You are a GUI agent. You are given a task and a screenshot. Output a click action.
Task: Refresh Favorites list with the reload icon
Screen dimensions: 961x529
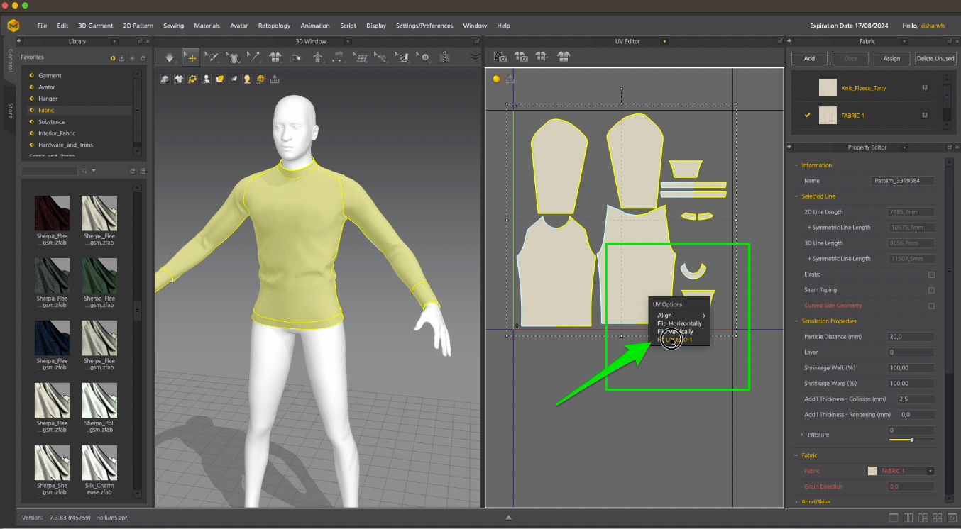coord(143,57)
